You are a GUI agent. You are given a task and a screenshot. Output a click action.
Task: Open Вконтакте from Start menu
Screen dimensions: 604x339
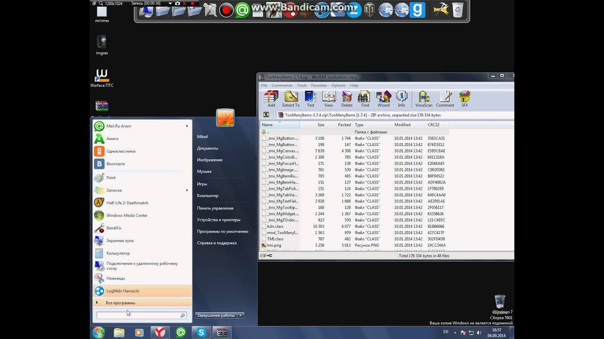click(x=142, y=164)
